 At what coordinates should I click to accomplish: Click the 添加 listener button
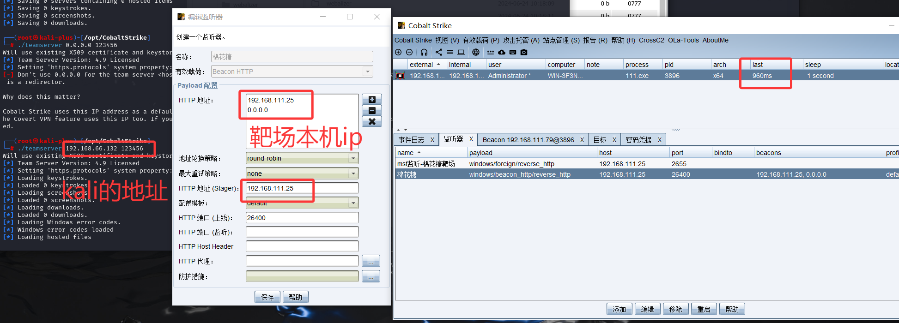point(620,309)
